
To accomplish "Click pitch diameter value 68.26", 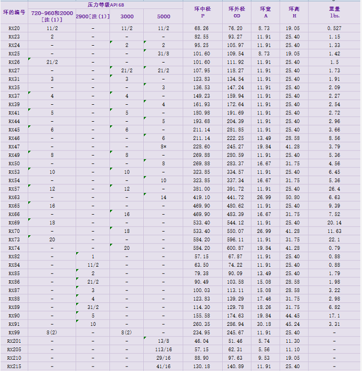I will [x=202, y=28].
